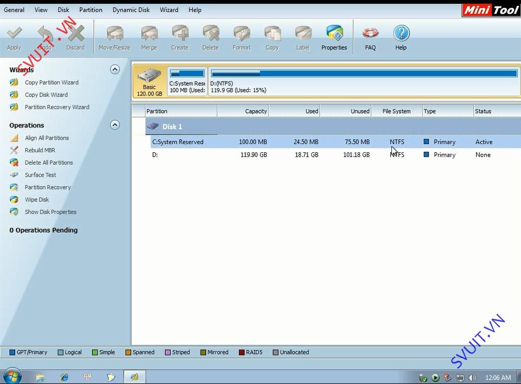Click the Show Disk Properties icon

tap(14, 212)
